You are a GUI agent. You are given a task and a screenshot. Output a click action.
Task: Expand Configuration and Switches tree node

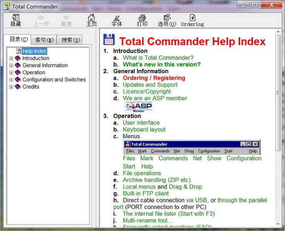(11, 80)
